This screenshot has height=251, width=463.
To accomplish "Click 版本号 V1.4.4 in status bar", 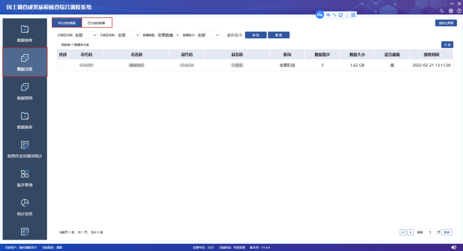I will coord(260,248).
